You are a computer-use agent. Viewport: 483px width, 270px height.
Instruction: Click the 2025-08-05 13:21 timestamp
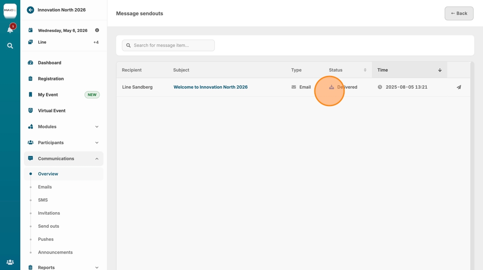406,87
